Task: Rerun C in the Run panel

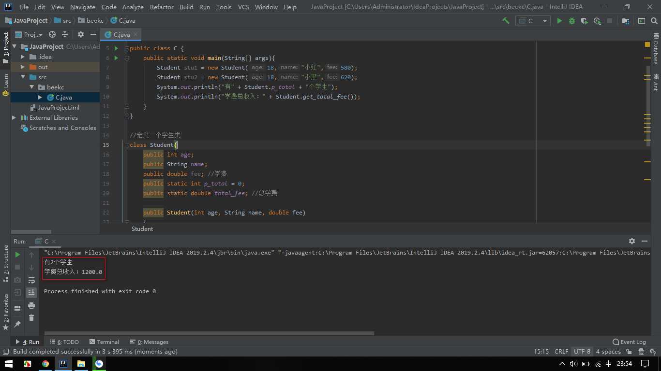Action: tap(17, 255)
